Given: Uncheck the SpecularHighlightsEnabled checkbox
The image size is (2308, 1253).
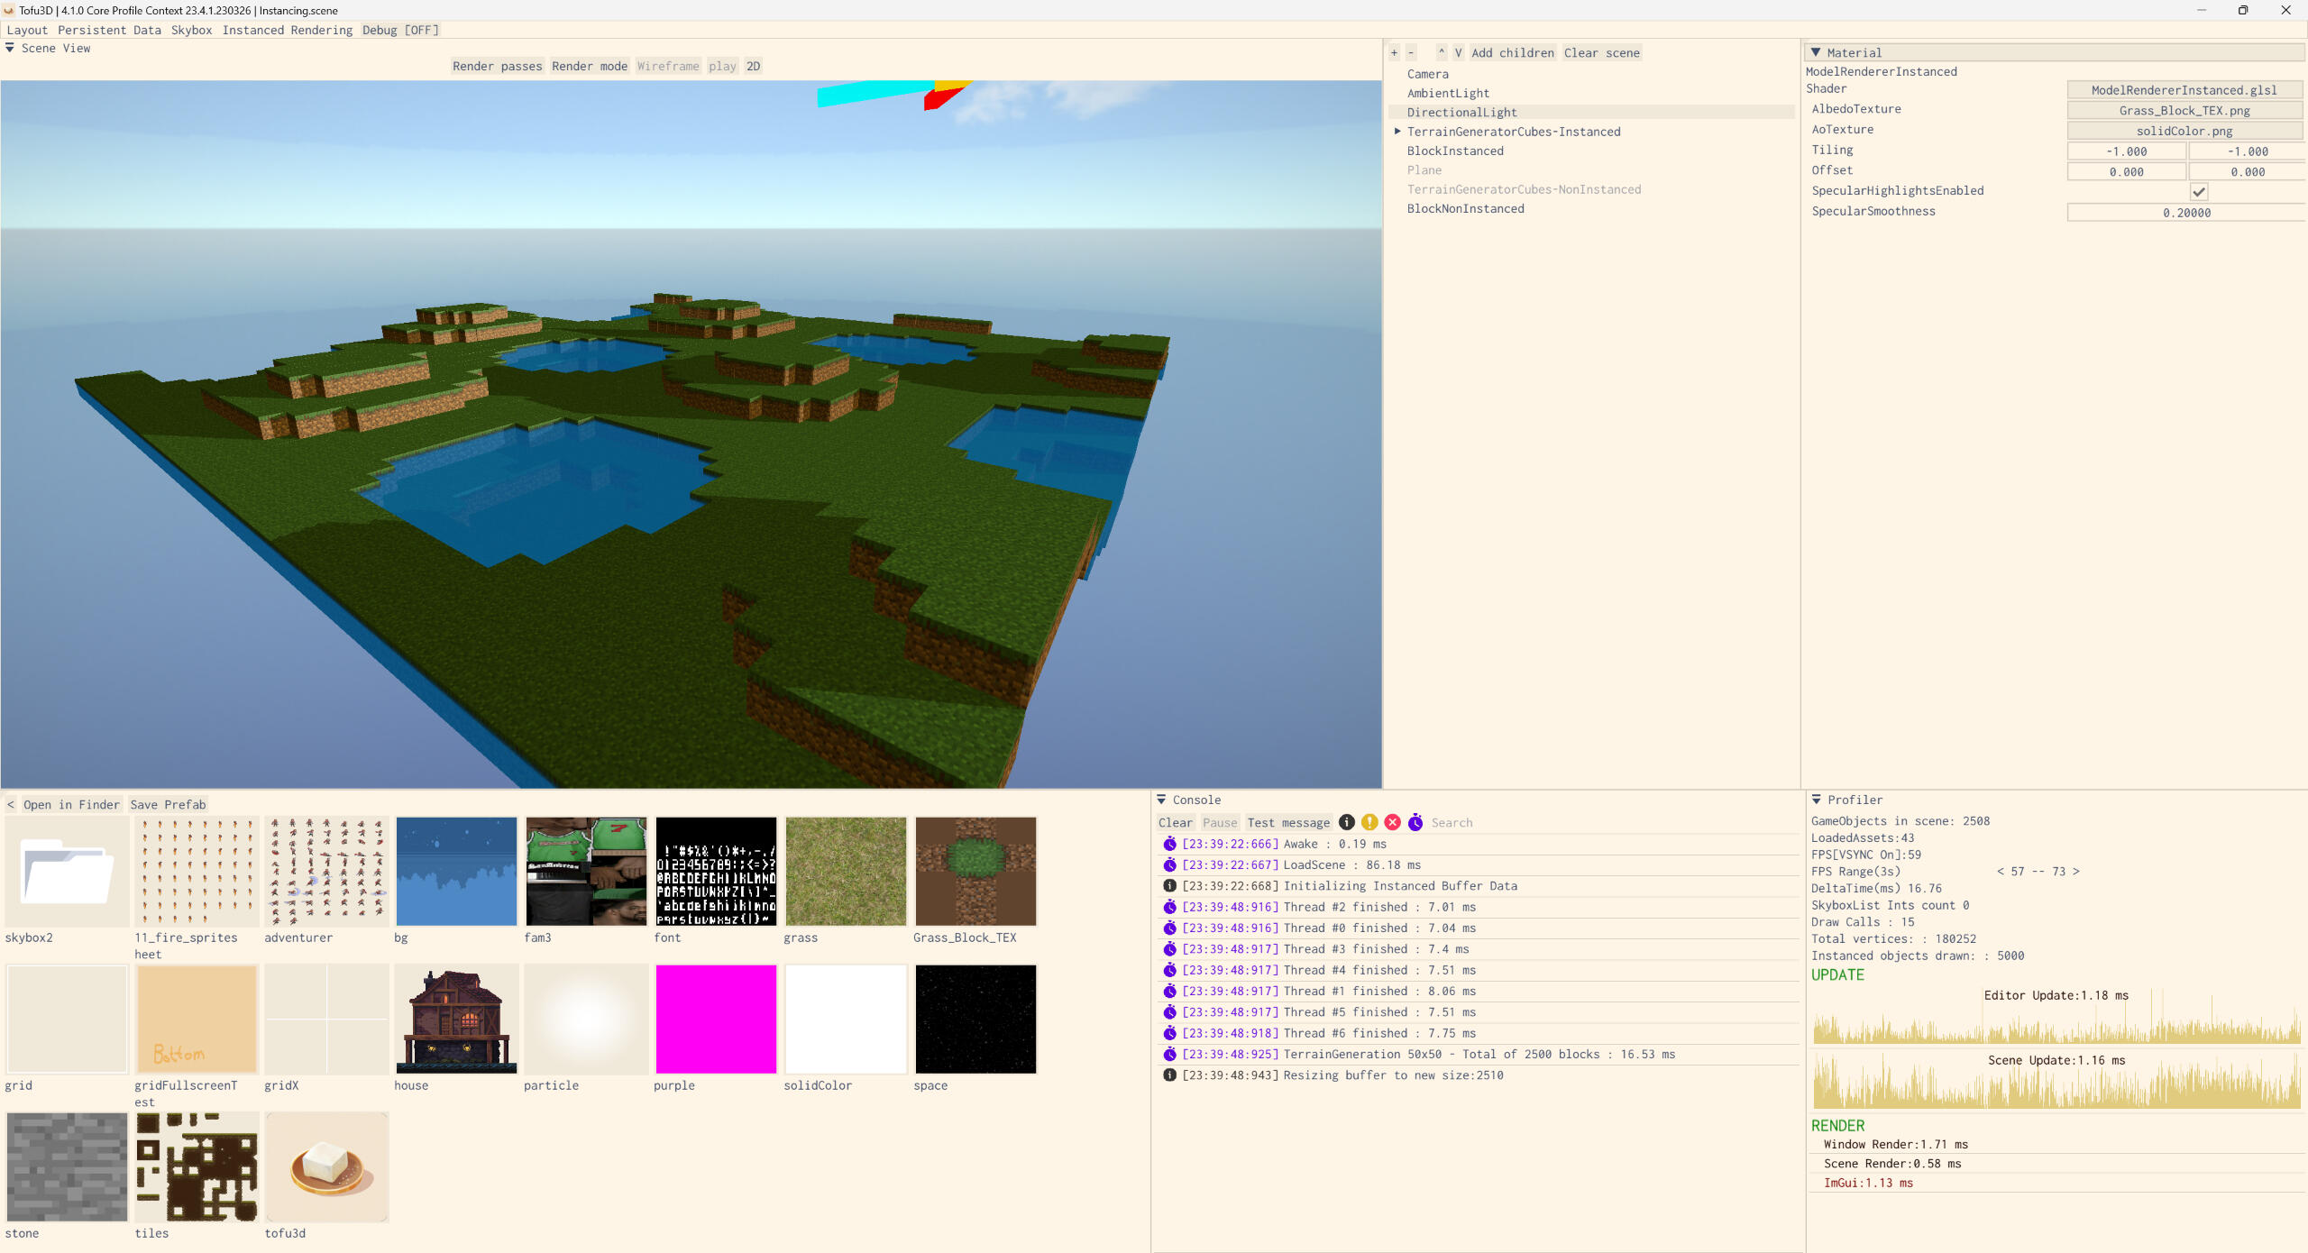Looking at the screenshot, I should point(2199,192).
